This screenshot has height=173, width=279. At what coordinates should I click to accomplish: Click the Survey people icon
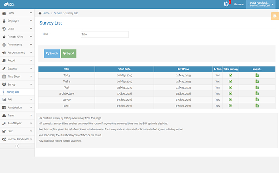[x=4, y=84]
